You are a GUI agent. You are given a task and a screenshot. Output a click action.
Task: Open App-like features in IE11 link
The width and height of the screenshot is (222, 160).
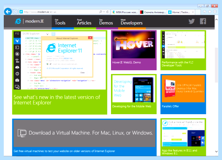(179, 152)
